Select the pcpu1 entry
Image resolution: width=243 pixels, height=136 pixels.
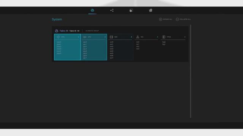click(x=59, y=44)
